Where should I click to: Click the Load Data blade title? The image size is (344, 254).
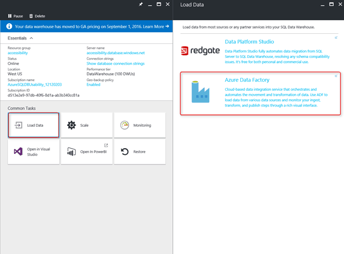pos(192,5)
